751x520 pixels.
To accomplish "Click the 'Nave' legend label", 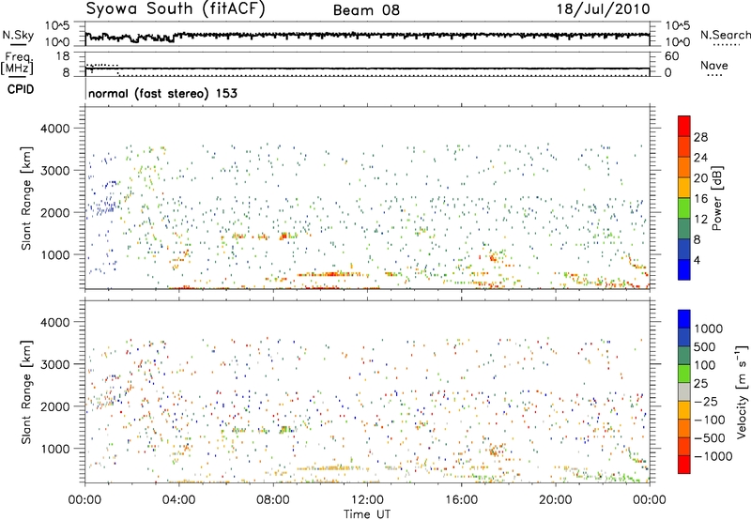I will pos(714,66).
